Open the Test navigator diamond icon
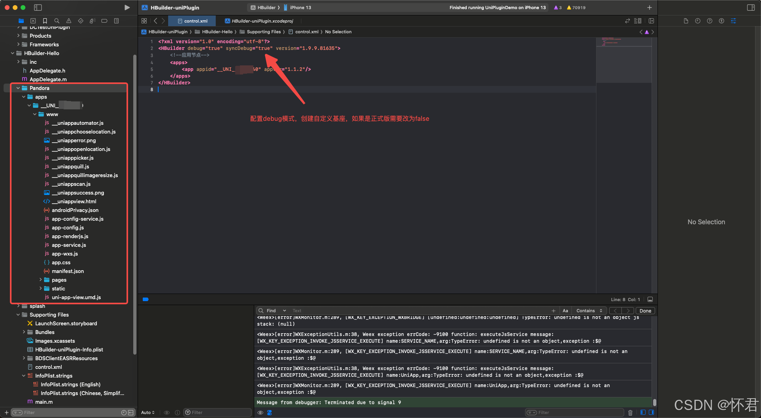Viewport: 761px width, 418px height. (81, 21)
